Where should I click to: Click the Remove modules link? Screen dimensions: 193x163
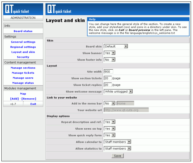tap(29, 99)
